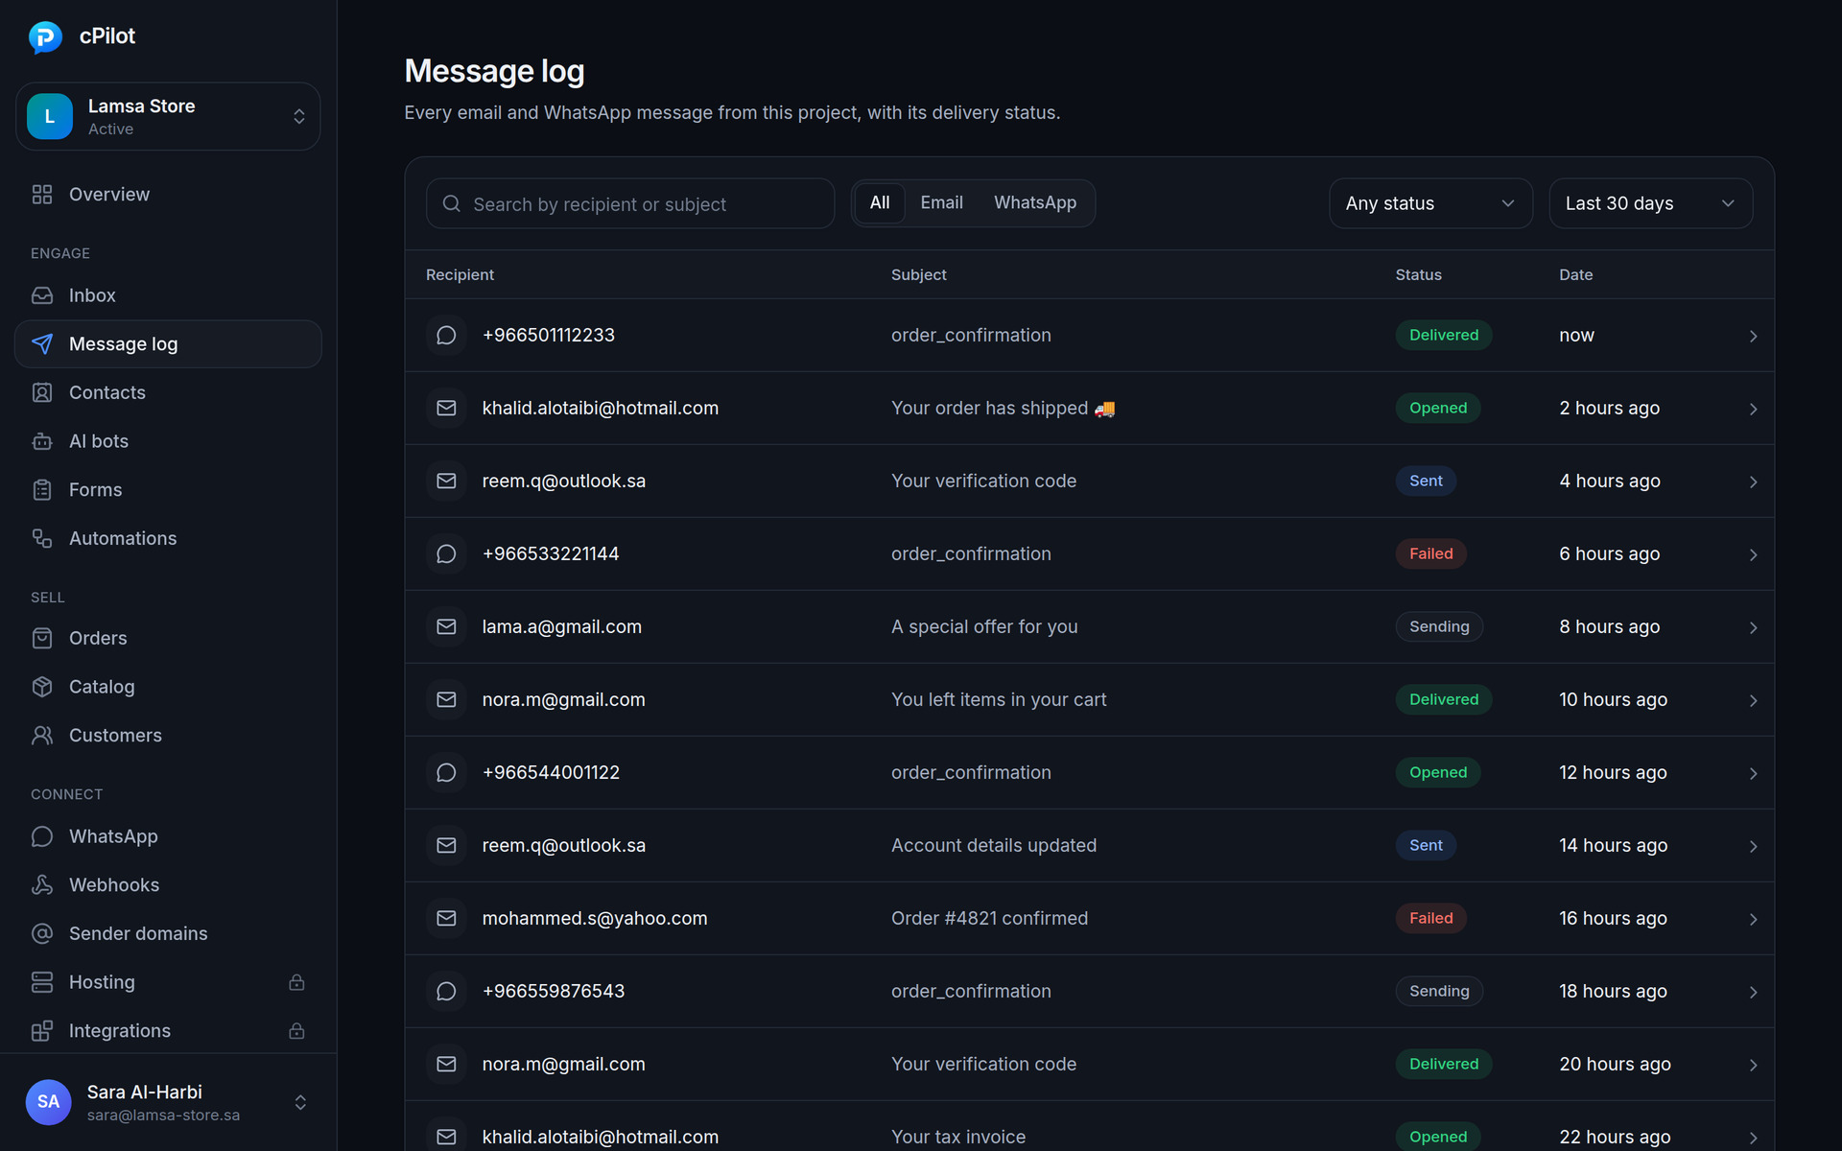Click "Your tax invoice" subject
This screenshot has height=1151, width=1842.
(x=958, y=1137)
